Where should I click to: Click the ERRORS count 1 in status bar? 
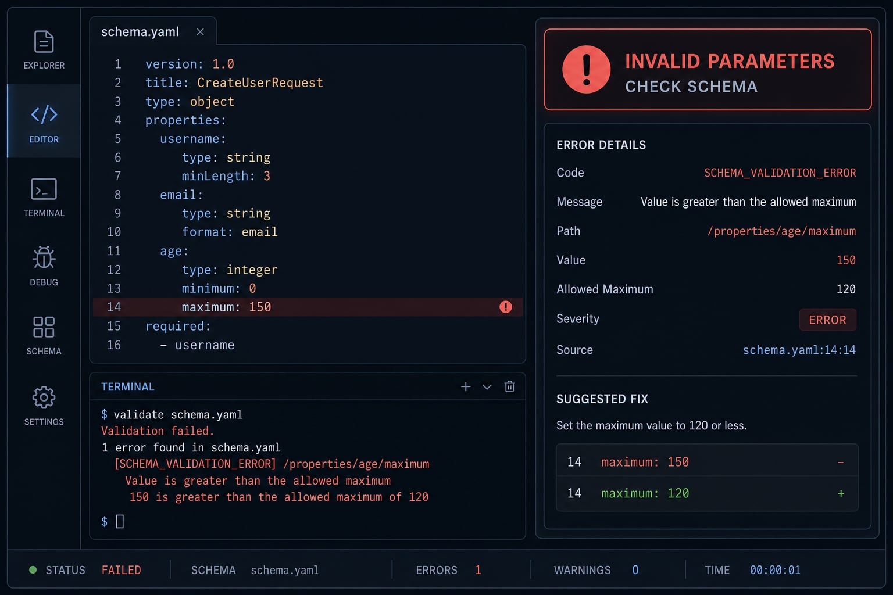(478, 570)
